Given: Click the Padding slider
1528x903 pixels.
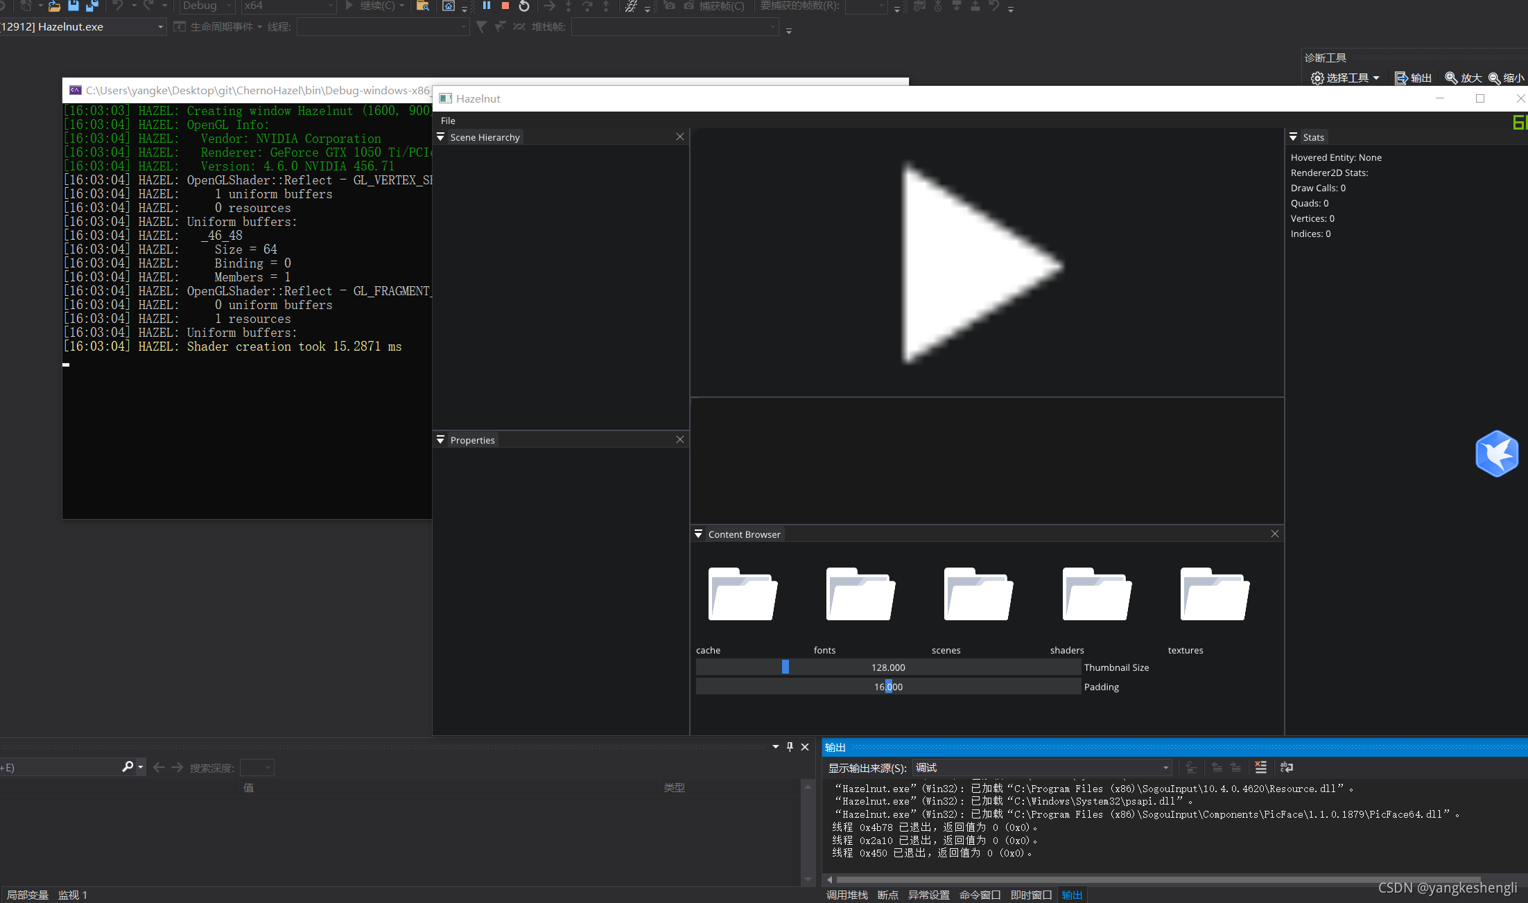Looking at the screenshot, I should click(888, 687).
